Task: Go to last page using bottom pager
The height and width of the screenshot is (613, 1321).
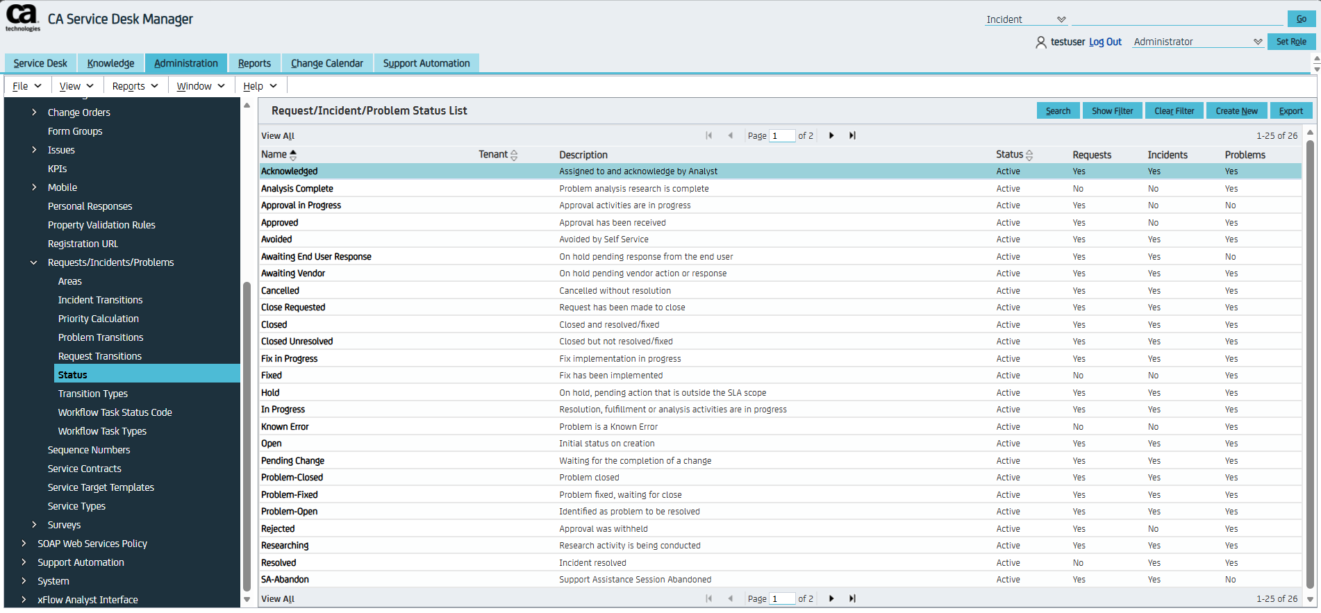Action: click(852, 598)
